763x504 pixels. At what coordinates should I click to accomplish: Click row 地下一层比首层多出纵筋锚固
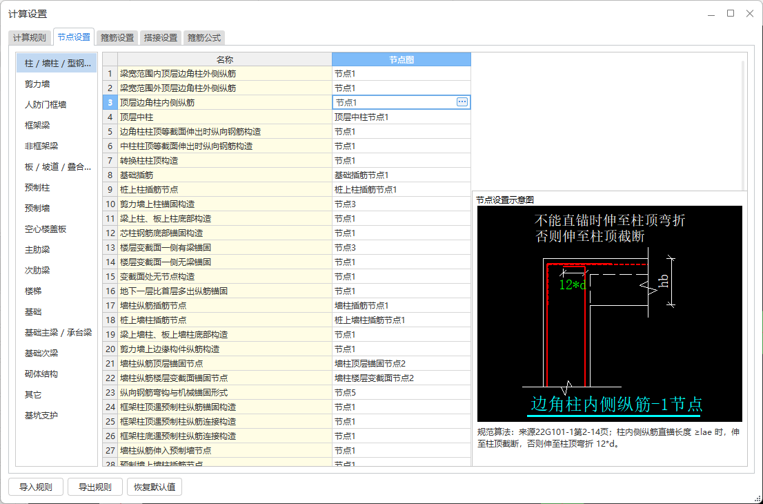pos(286,291)
